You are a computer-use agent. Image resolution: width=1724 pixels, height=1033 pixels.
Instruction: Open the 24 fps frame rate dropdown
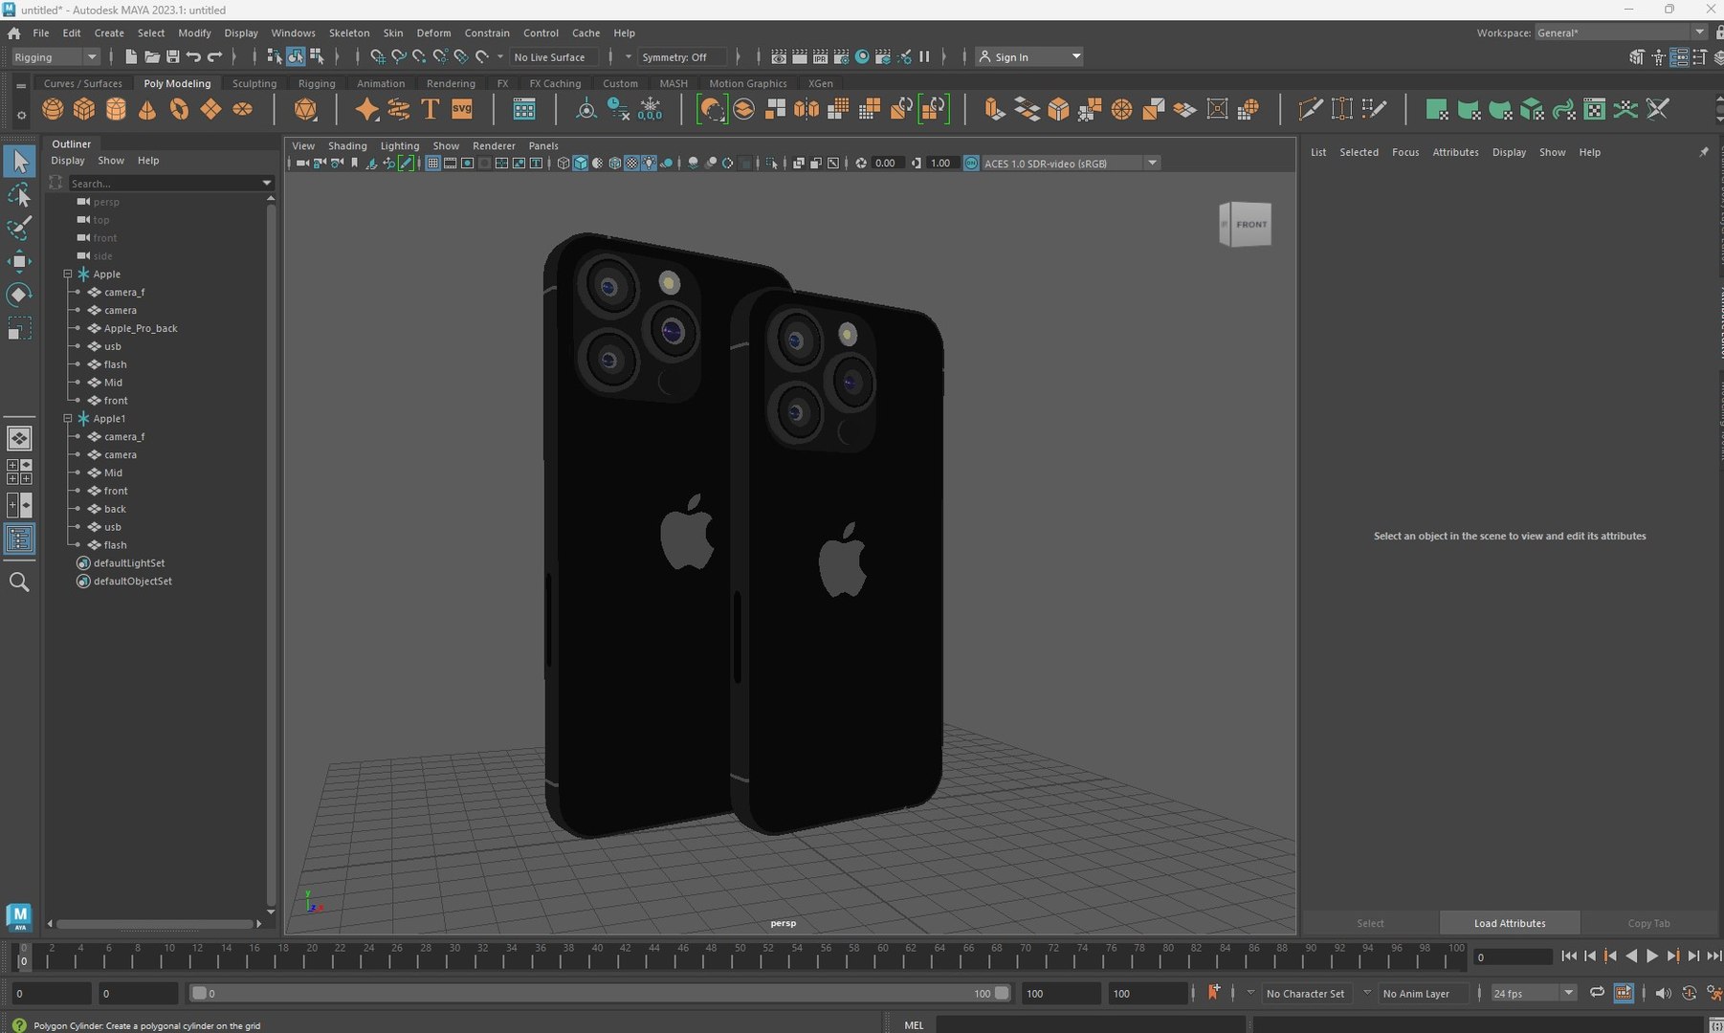click(x=1533, y=994)
